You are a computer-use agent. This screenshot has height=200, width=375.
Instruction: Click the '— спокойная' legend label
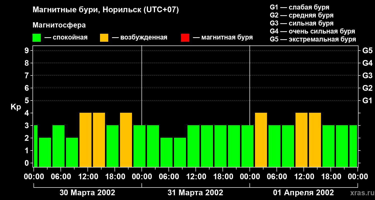(66, 37)
